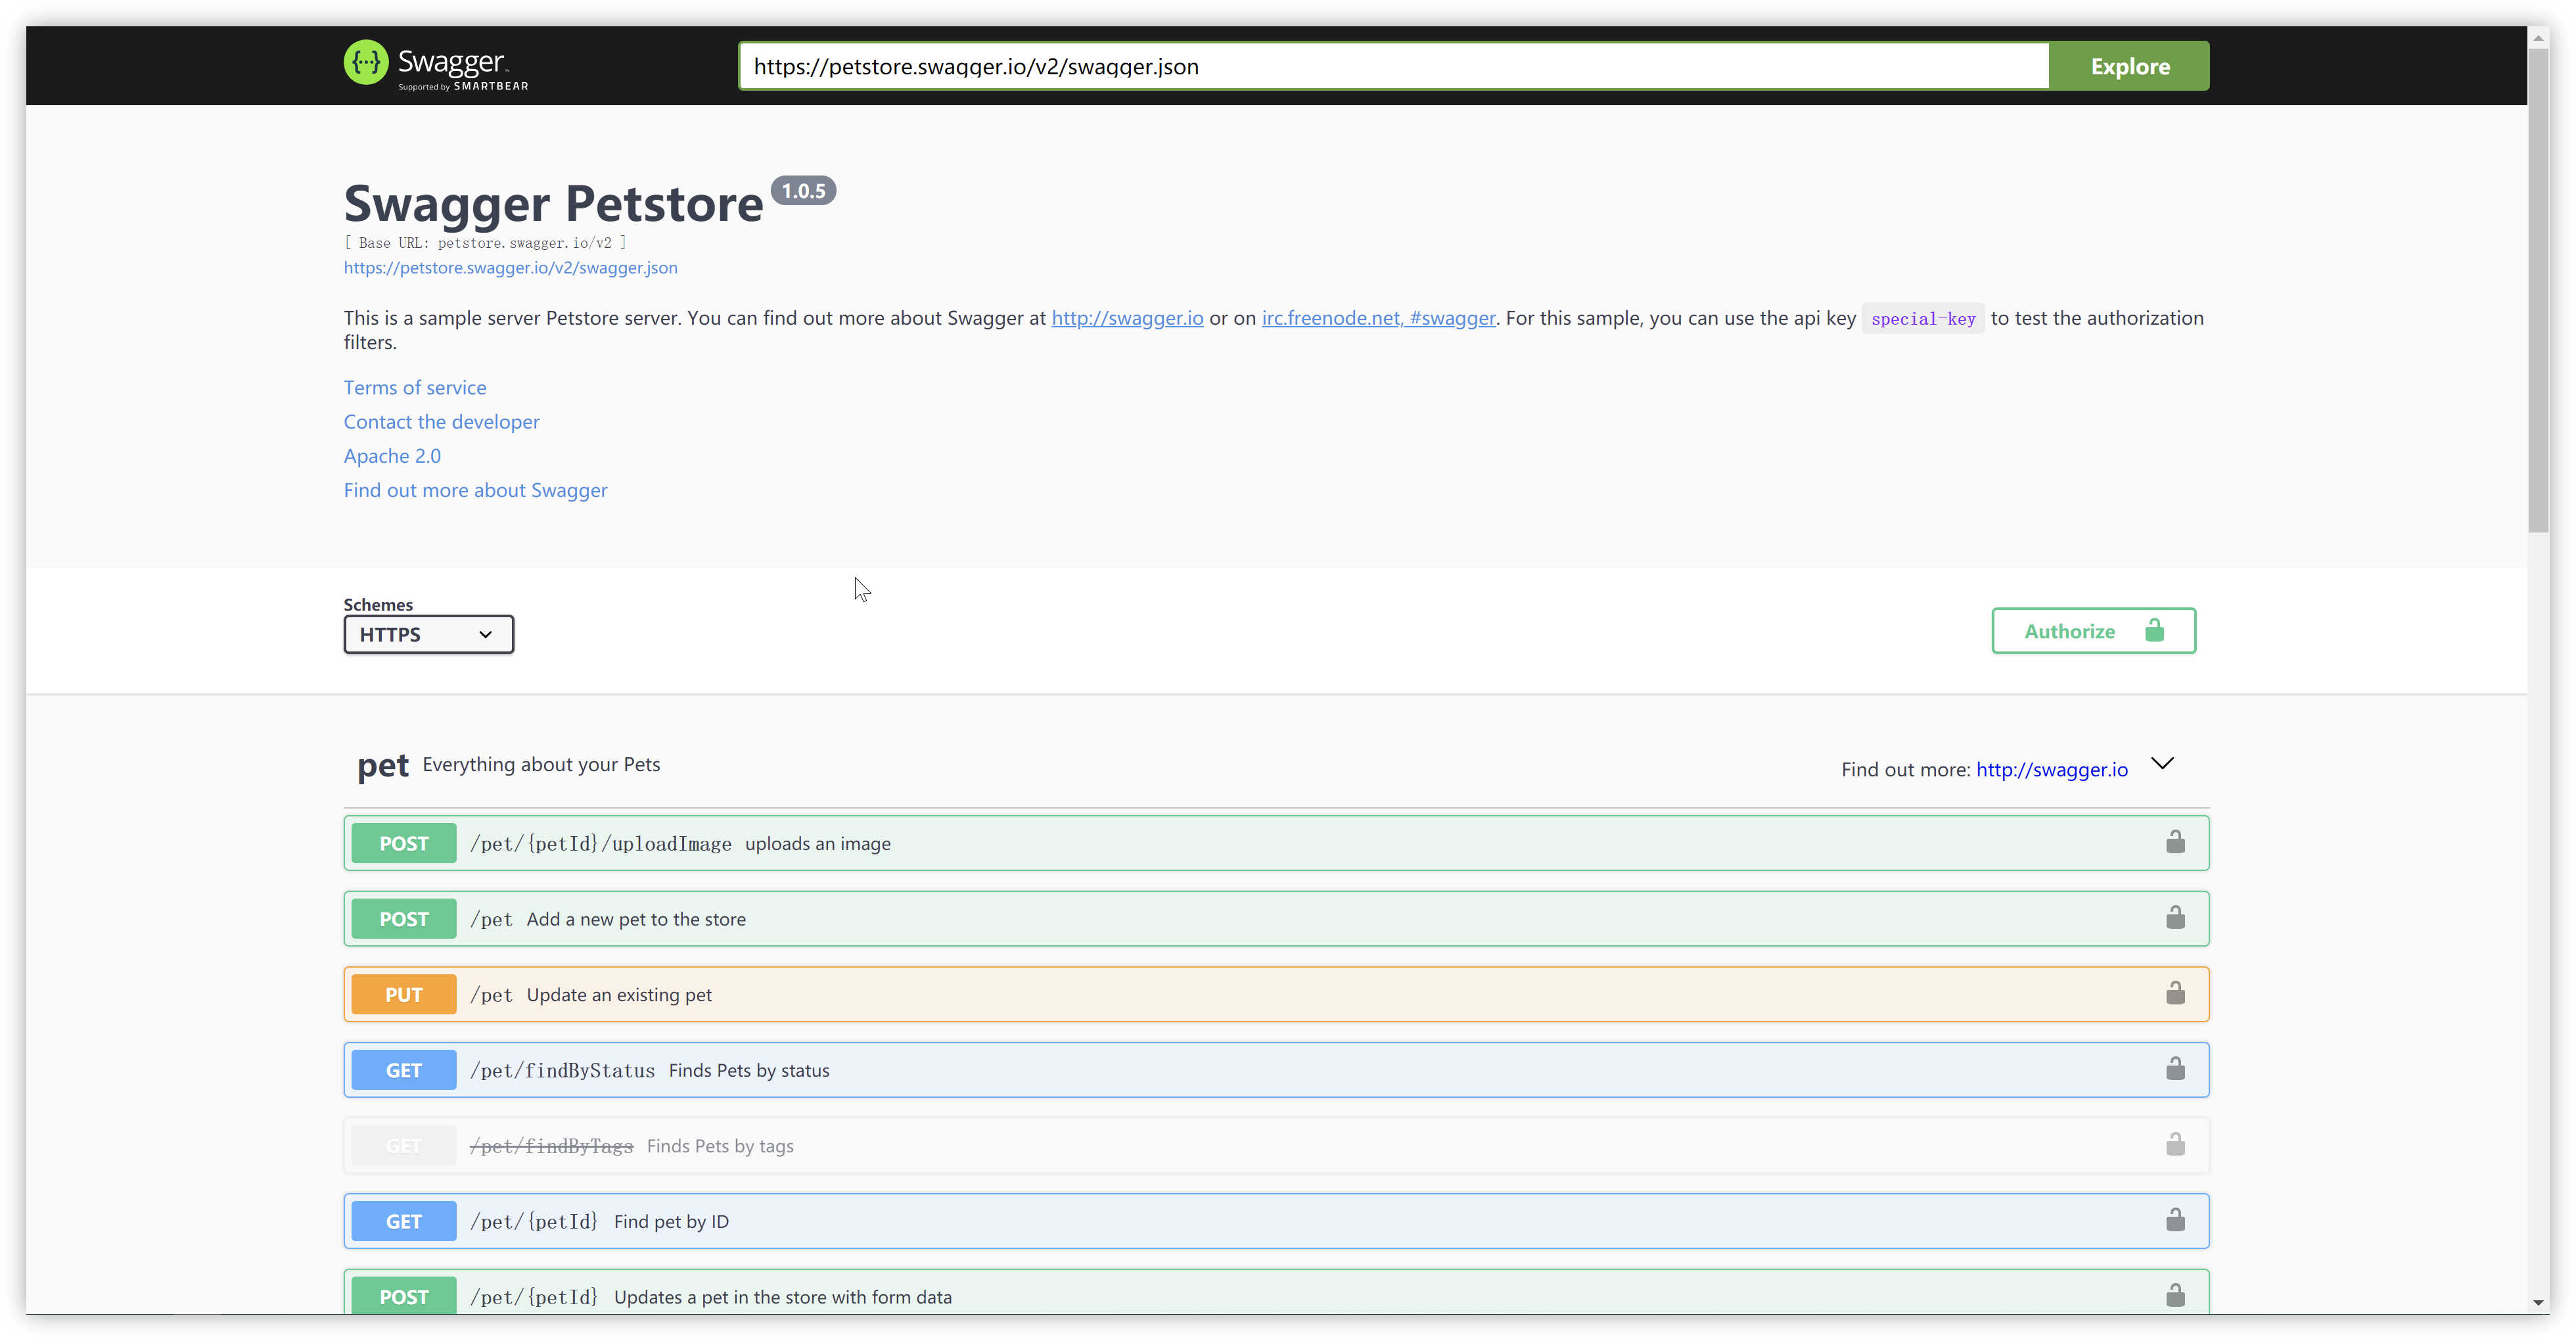Expand the PUT /pet operation row
The image size is (2576, 1341).
[1200, 994]
